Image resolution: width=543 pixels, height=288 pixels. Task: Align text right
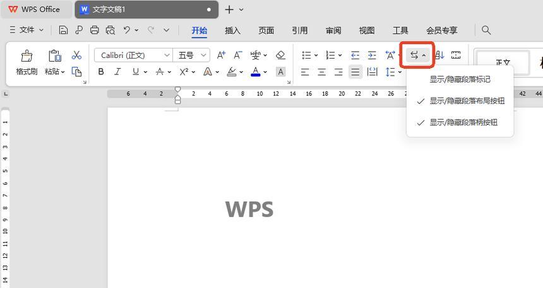338,72
